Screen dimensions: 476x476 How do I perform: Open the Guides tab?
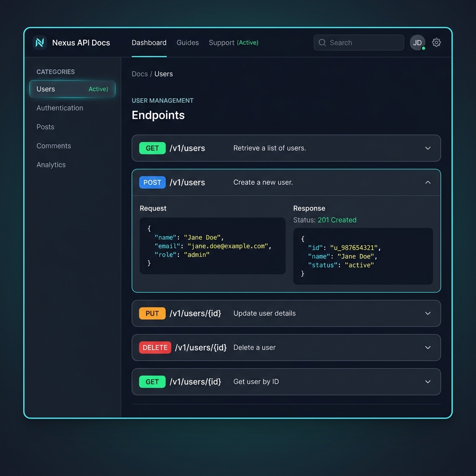(188, 42)
